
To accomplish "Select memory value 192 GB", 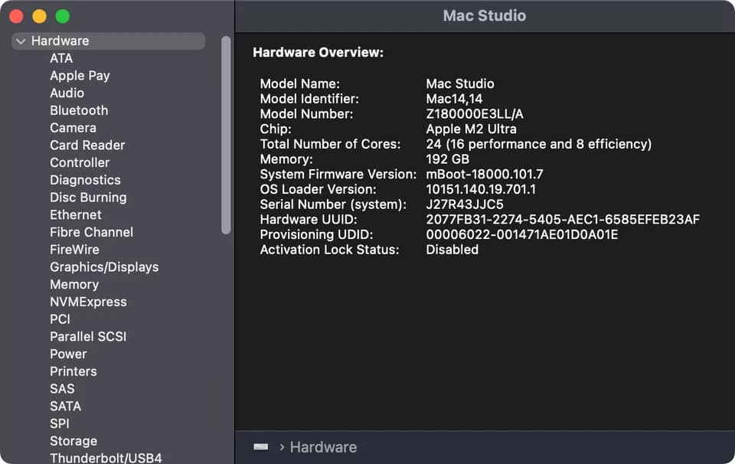I will click(x=447, y=159).
